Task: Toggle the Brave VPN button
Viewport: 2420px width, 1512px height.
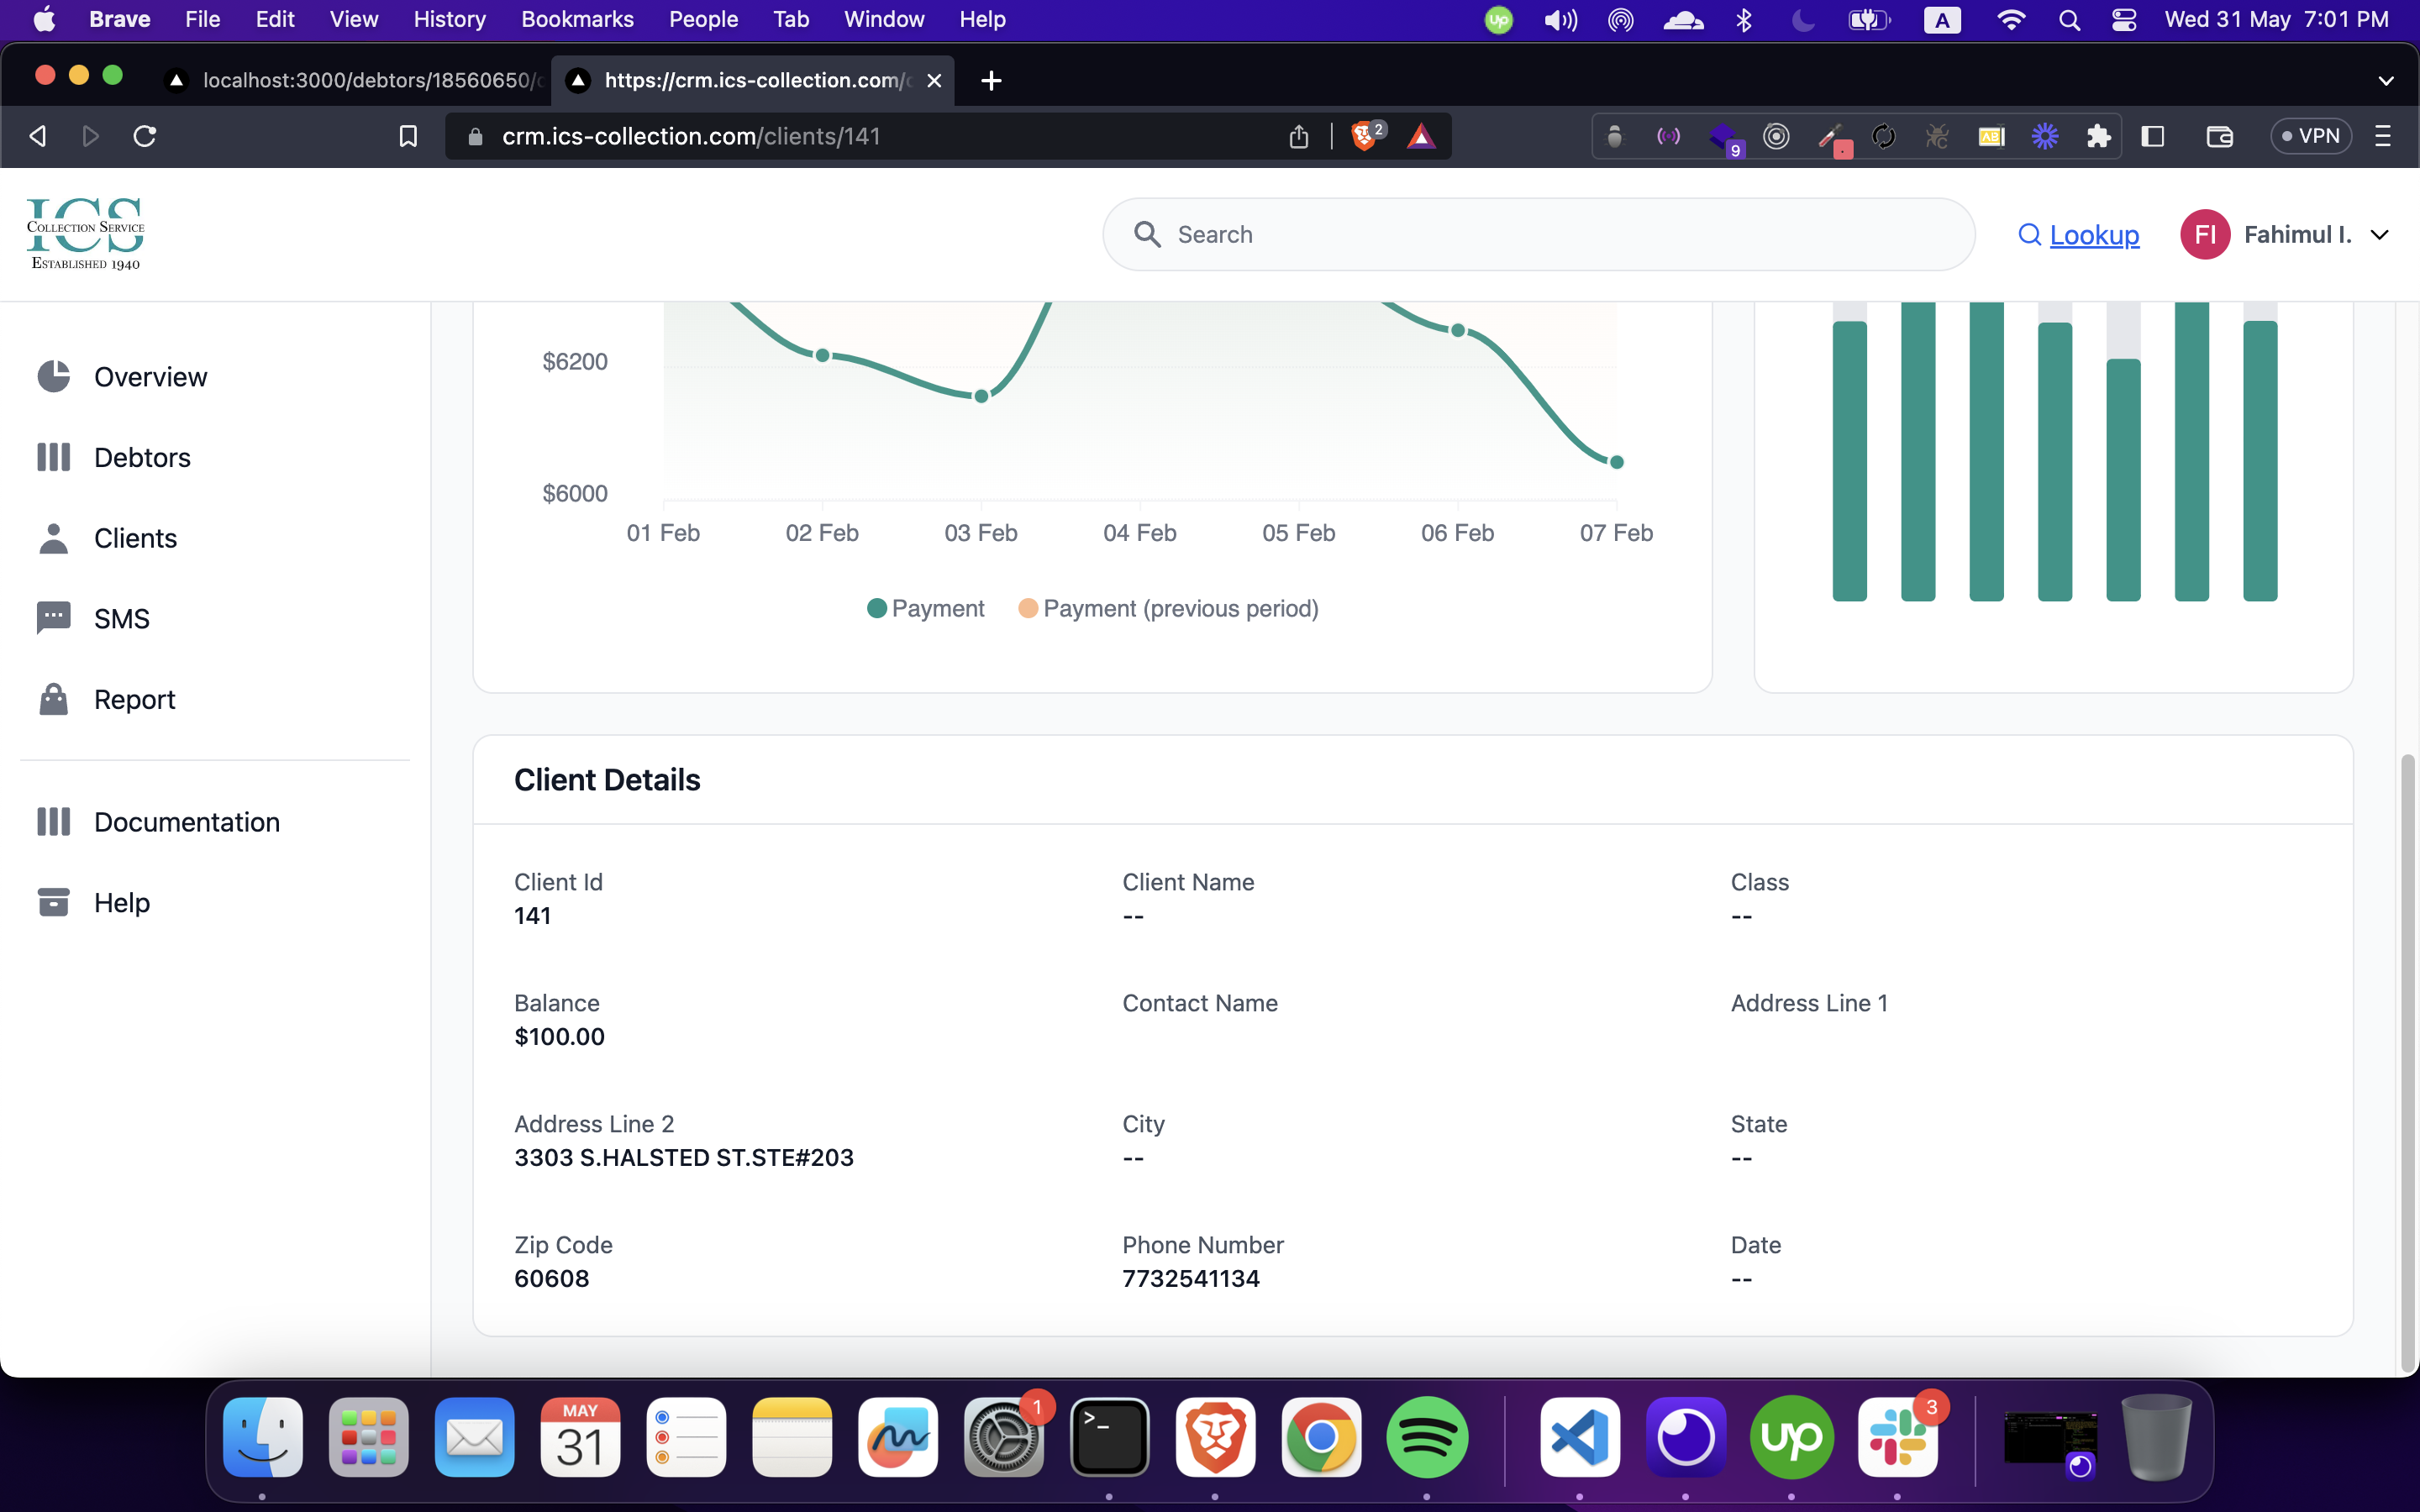Action: (x=2310, y=136)
